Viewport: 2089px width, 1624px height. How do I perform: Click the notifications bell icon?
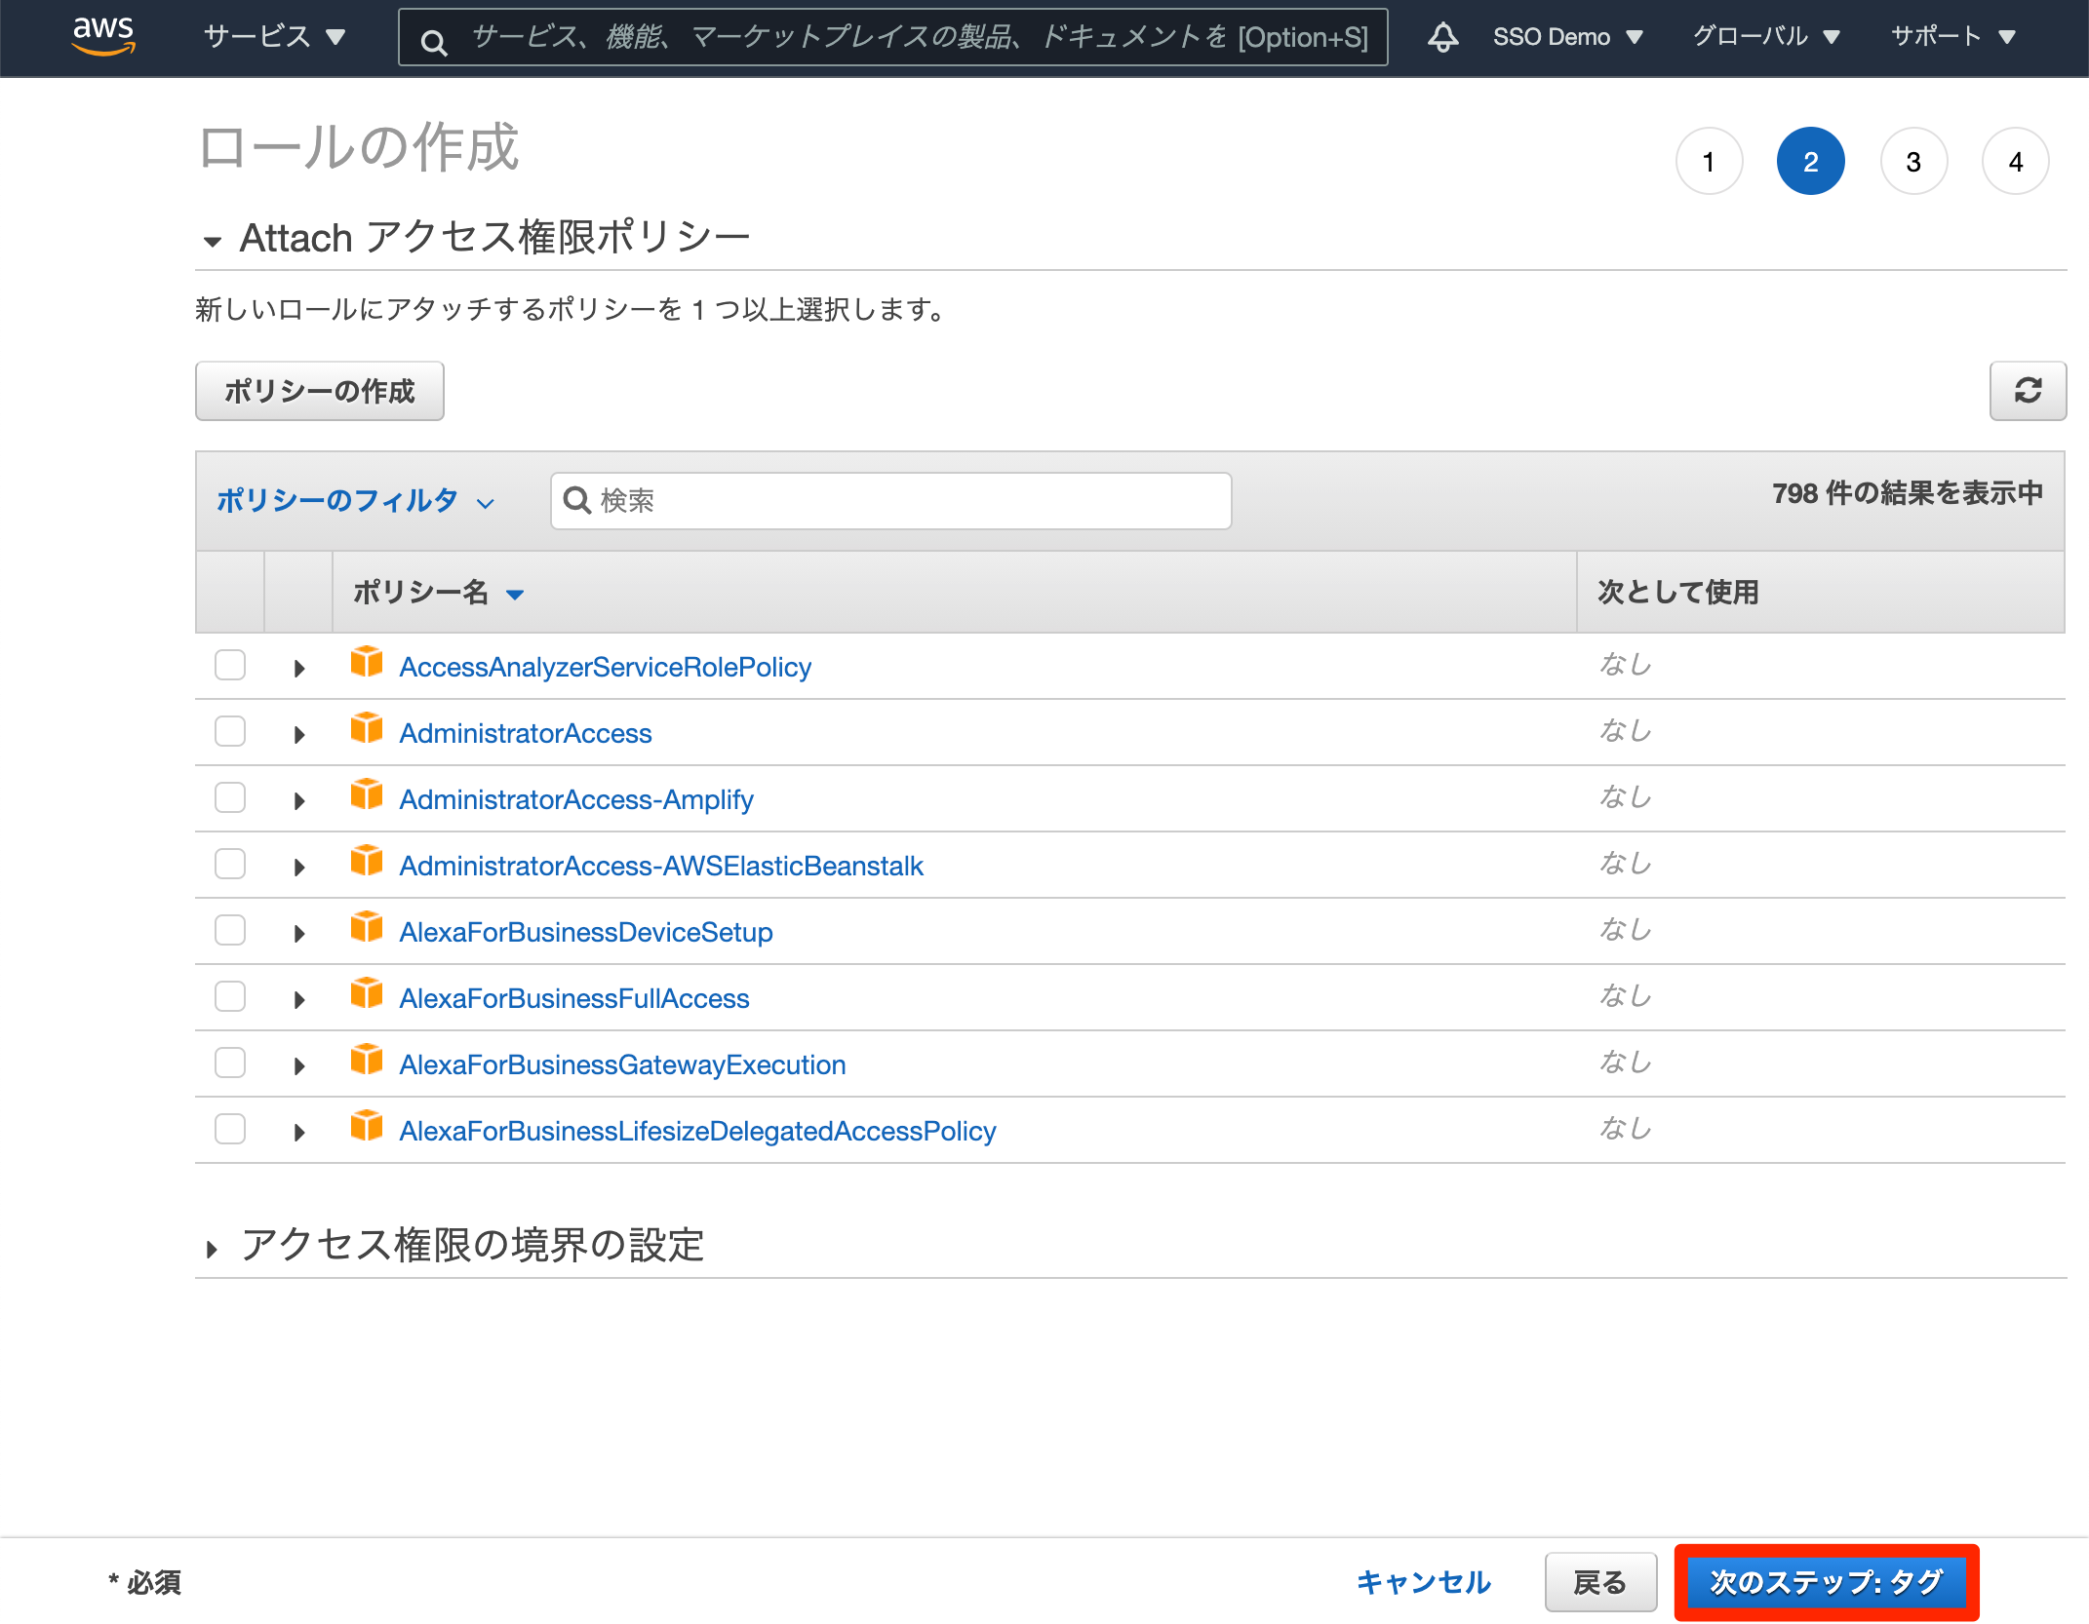click(1442, 37)
